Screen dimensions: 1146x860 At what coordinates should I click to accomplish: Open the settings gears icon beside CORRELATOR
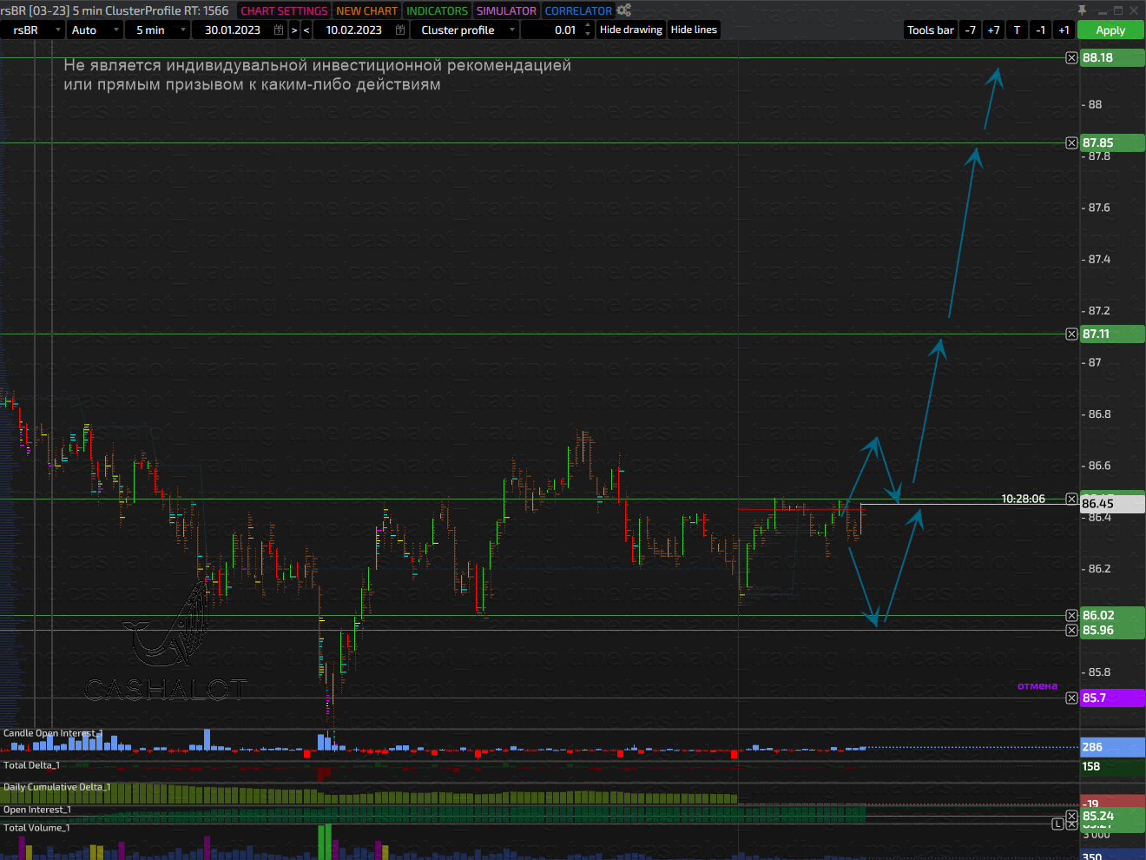623,10
